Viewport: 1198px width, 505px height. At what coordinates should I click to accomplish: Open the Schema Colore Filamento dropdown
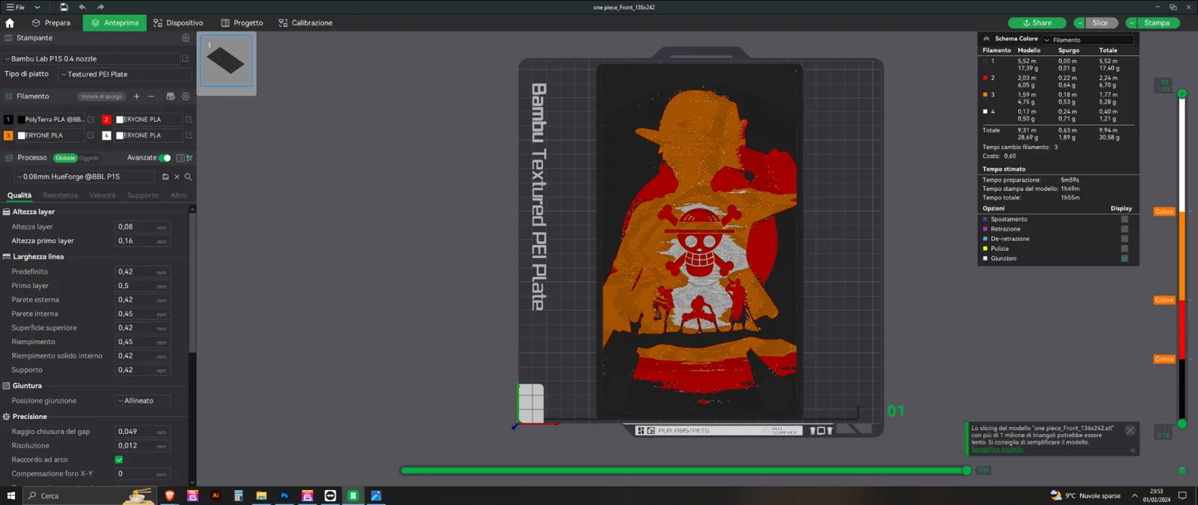(1087, 40)
